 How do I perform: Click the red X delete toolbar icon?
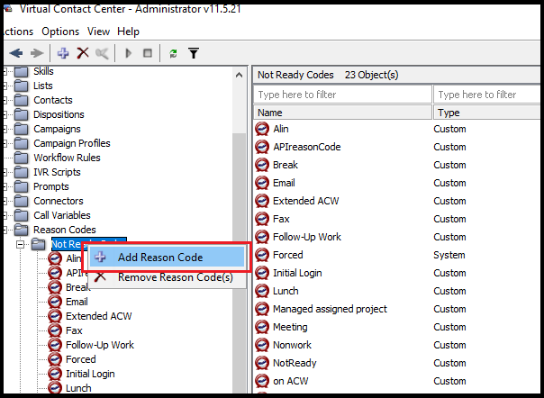83,53
